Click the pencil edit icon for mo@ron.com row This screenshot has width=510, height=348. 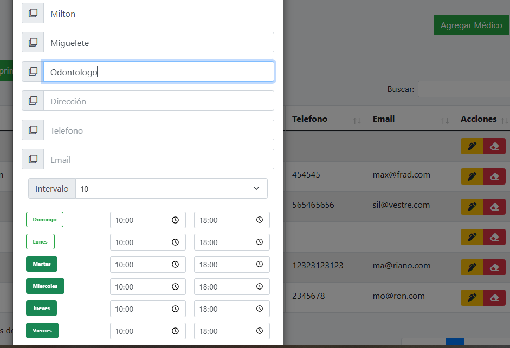(x=472, y=298)
